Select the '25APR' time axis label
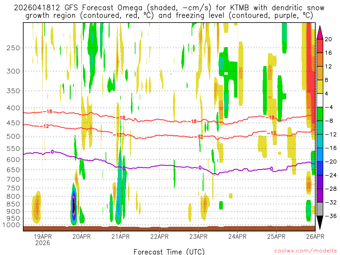This screenshot has width=340, height=255. point(276,236)
